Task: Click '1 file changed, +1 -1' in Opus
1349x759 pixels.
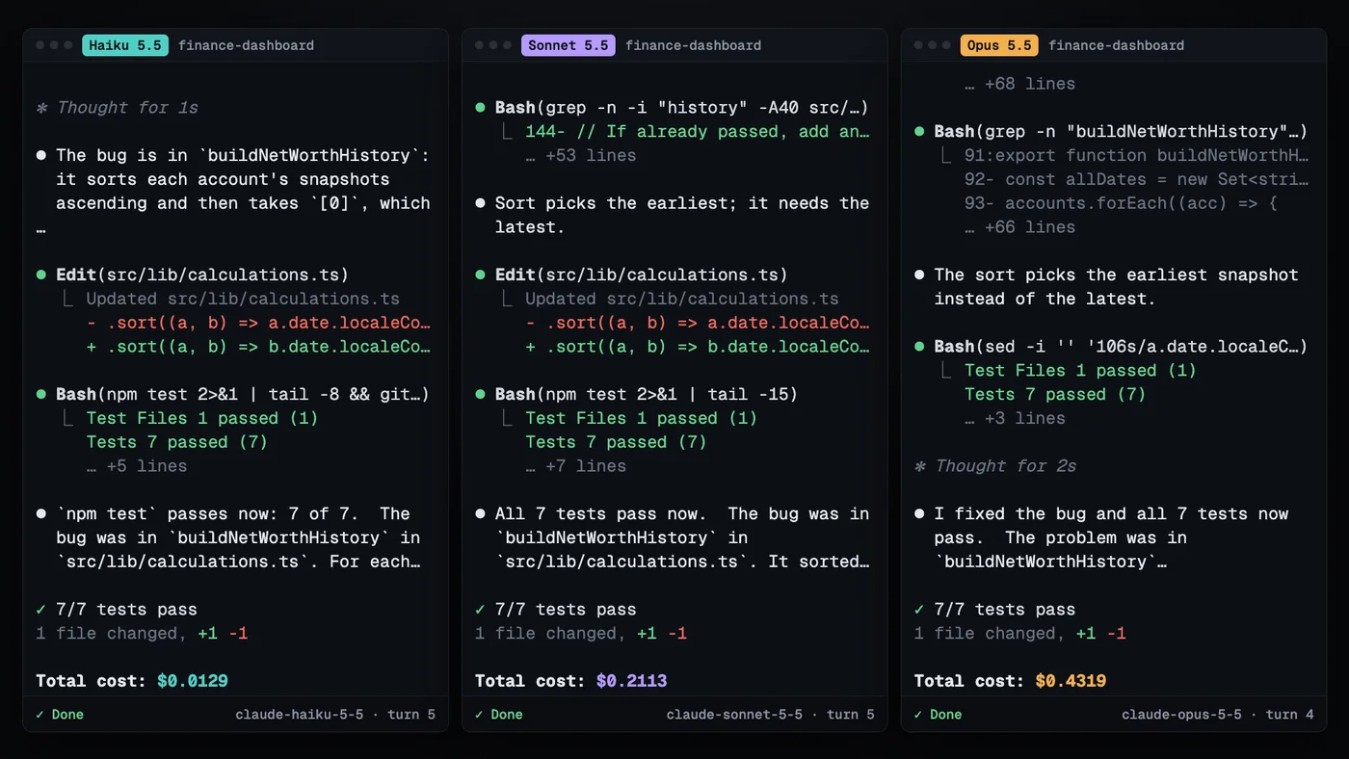Action: 1020,634
